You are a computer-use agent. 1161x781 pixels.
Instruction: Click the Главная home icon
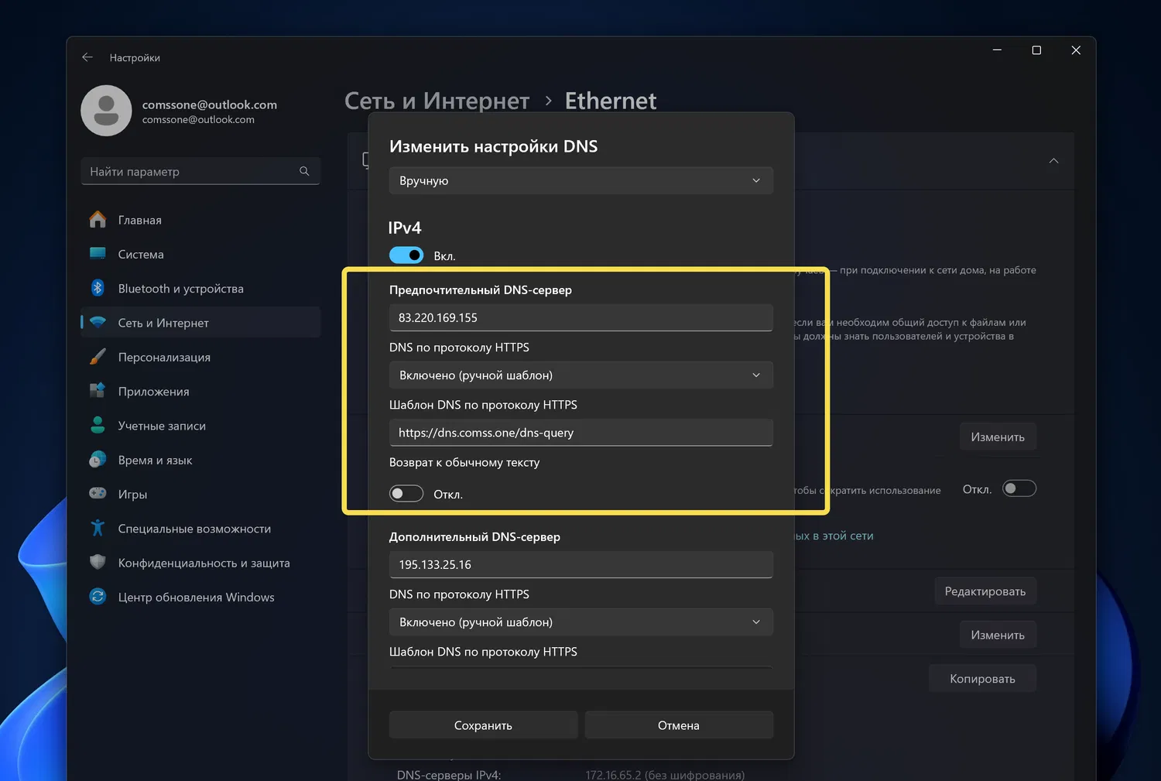(x=98, y=220)
